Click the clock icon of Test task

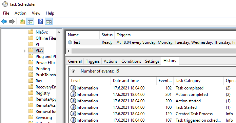pyautogui.click(x=70, y=42)
